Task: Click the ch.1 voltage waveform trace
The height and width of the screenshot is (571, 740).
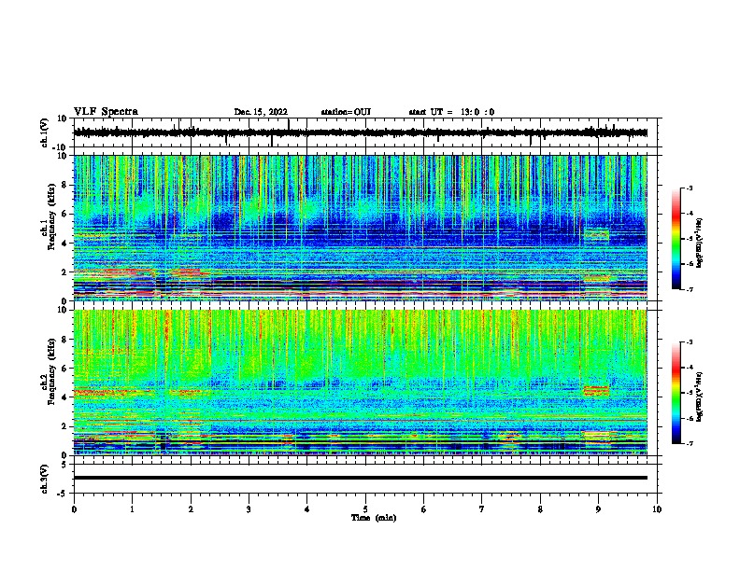Action: [360, 132]
